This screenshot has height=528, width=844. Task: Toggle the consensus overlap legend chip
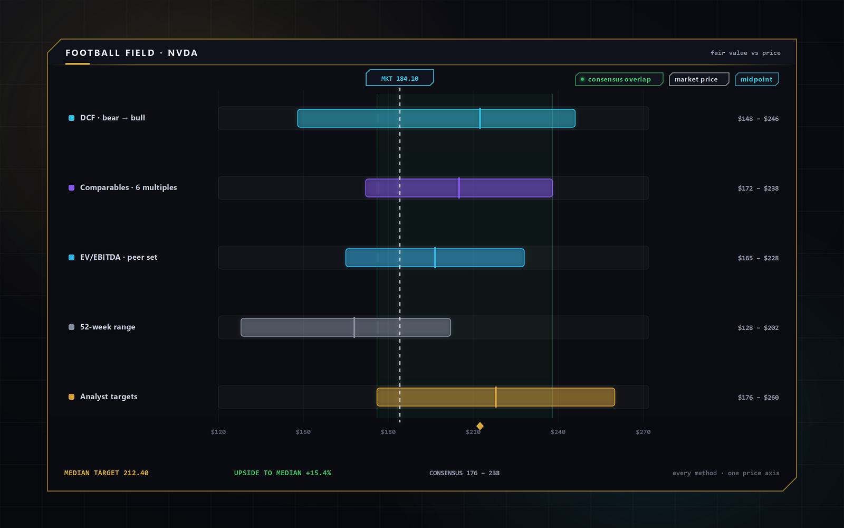[x=619, y=79]
